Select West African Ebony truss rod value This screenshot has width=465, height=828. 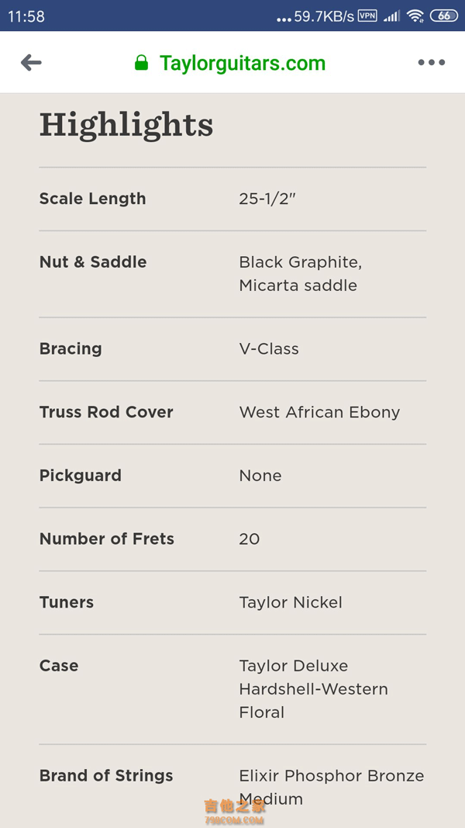(319, 412)
